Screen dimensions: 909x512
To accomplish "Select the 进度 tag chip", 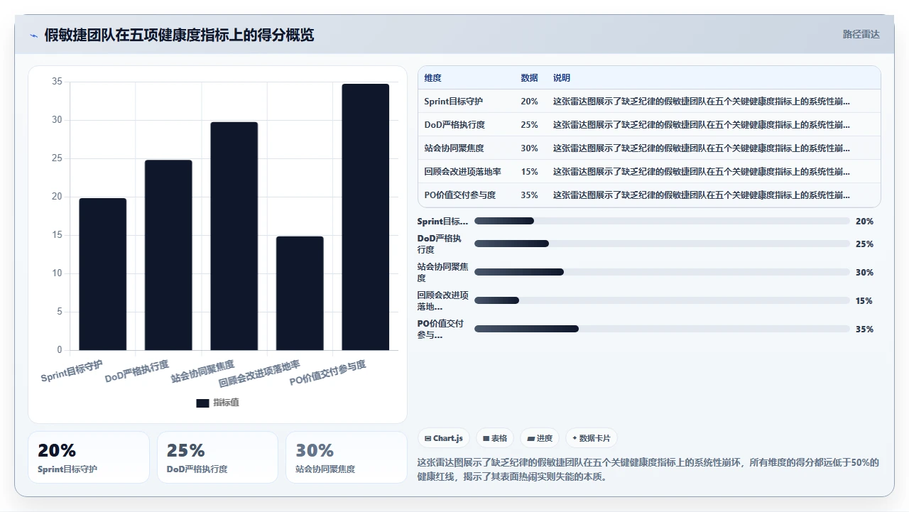I will click(540, 438).
